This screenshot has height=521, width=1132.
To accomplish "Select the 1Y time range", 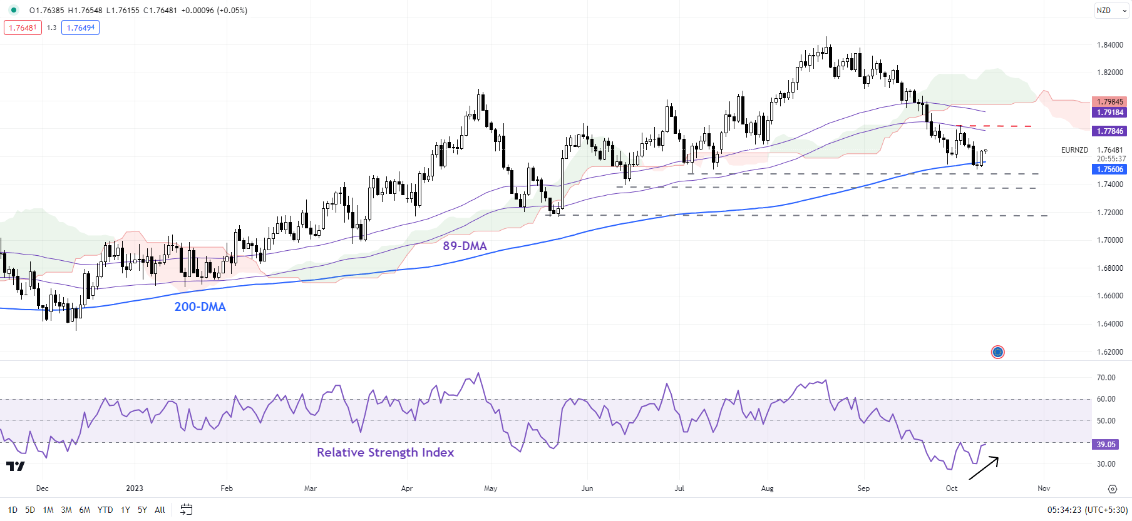I will tap(125, 510).
